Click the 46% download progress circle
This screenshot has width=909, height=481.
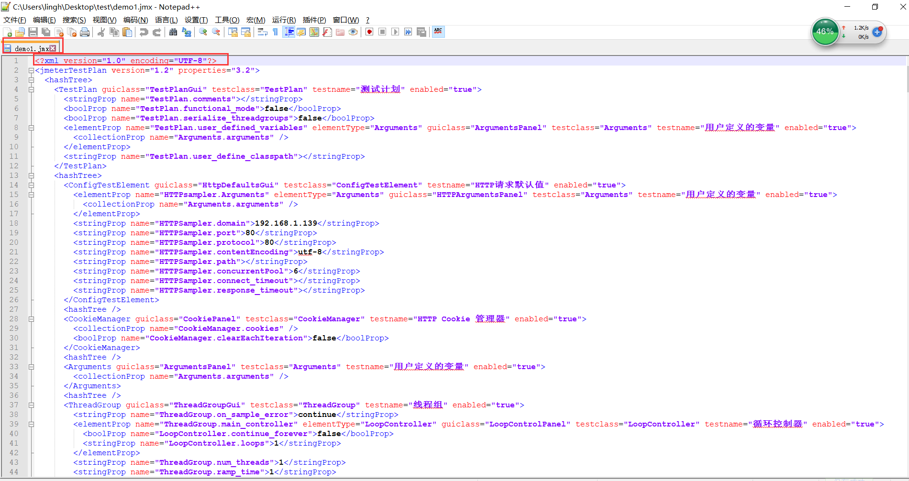coord(825,32)
